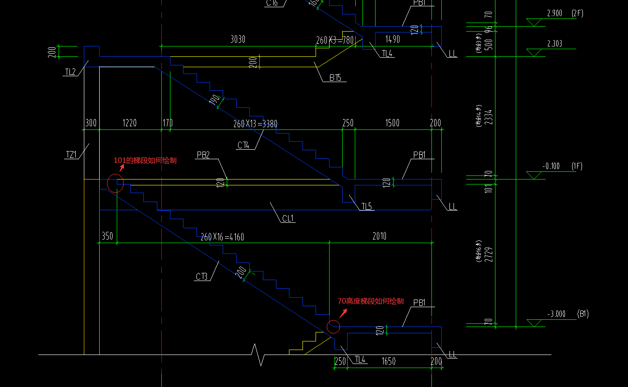The image size is (628, 387).
Task: Select the (1F) floor label
Action: 576,166
